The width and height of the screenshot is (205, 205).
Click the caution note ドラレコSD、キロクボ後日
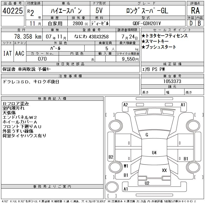coord(31,82)
